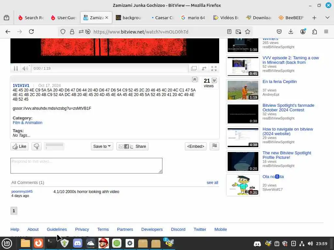Bookmark this page with star icon
Viewport: 334px width, 250px height.
click(x=248, y=32)
